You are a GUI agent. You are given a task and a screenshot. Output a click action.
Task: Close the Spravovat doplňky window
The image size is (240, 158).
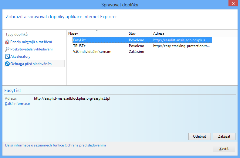coord(232,4)
